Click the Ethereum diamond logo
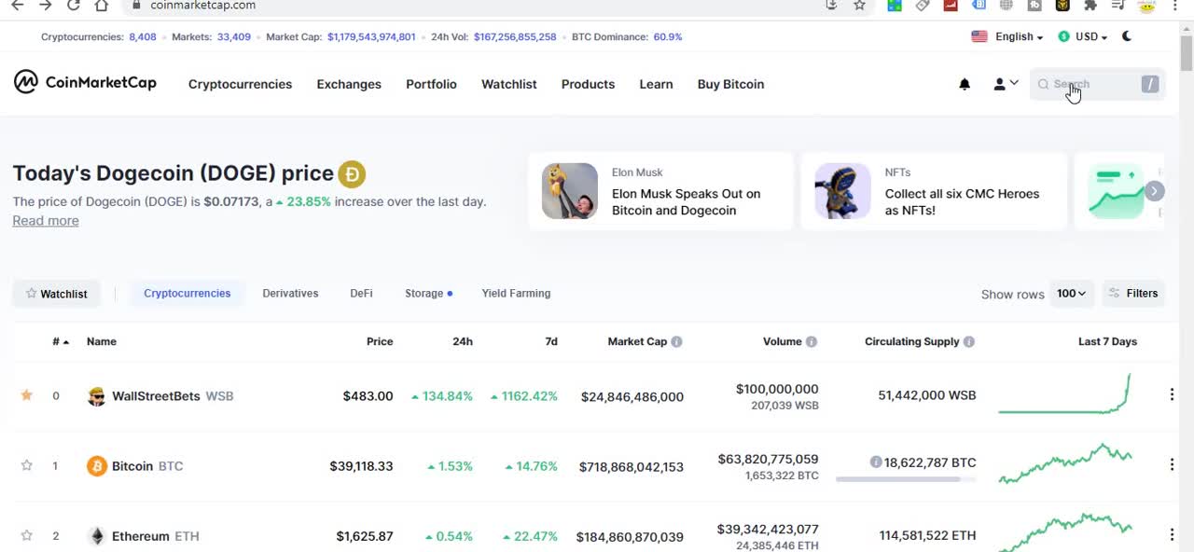 pos(96,536)
